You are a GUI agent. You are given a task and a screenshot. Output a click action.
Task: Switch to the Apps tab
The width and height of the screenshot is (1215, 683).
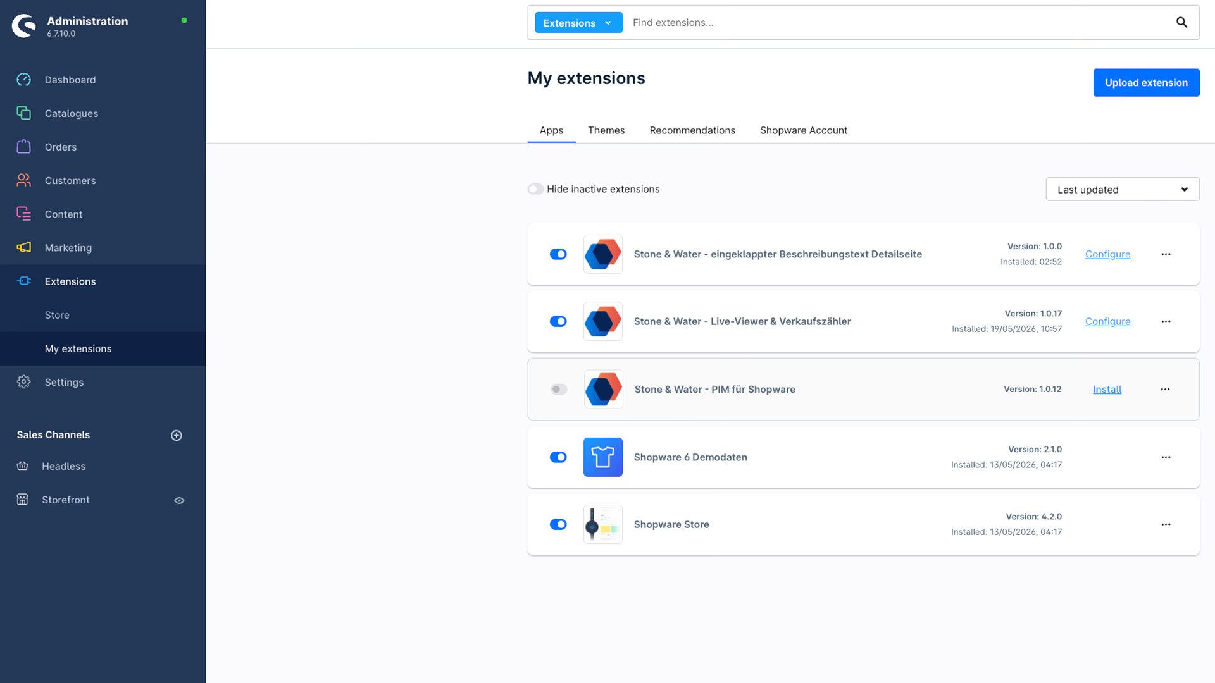tap(551, 130)
